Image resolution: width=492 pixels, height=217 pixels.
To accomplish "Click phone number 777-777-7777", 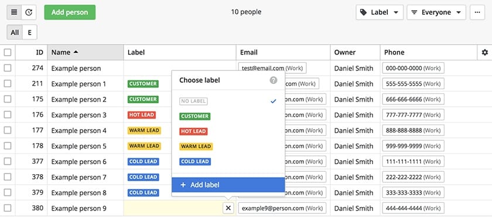I will coord(414,115).
